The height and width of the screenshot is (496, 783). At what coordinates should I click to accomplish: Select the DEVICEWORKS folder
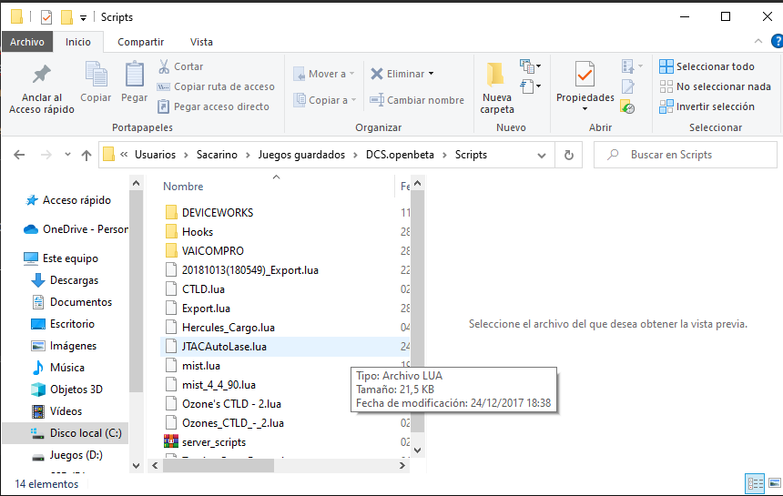[x=218, y=213]
